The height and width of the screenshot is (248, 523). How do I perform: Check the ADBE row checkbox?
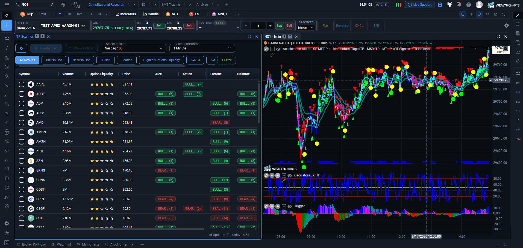point(22,94)
